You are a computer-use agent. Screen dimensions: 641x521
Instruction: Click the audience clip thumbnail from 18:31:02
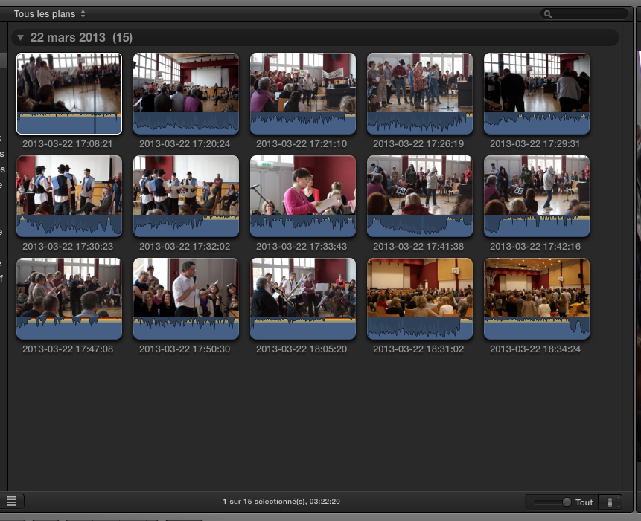pyautogui.click(x=419, y=299)
